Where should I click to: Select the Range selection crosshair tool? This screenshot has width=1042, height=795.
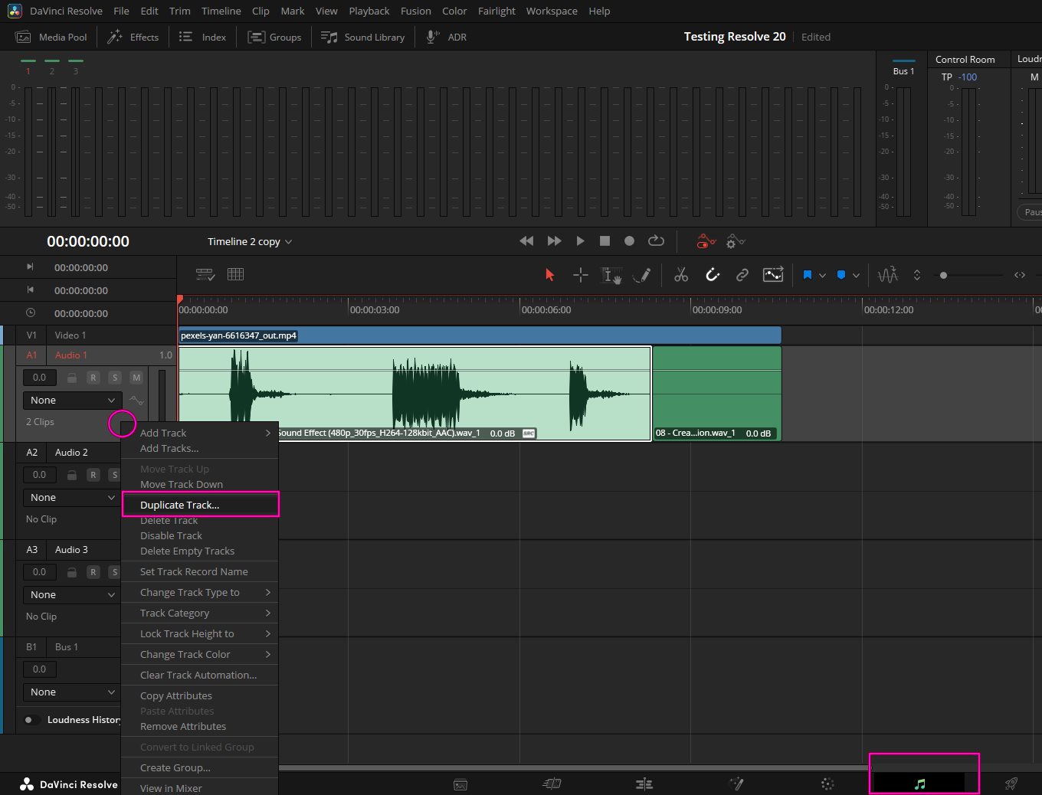(581, 275)
